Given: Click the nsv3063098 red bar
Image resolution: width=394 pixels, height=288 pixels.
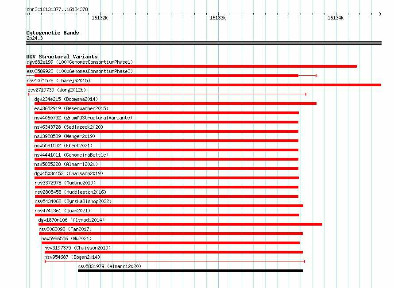Looking at the screenshot, I should tap(171, 234).
